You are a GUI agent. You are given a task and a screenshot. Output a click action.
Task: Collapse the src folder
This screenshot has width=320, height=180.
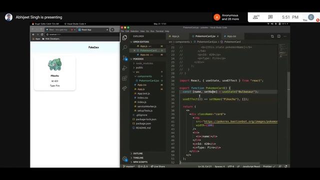tap(137, 72)
